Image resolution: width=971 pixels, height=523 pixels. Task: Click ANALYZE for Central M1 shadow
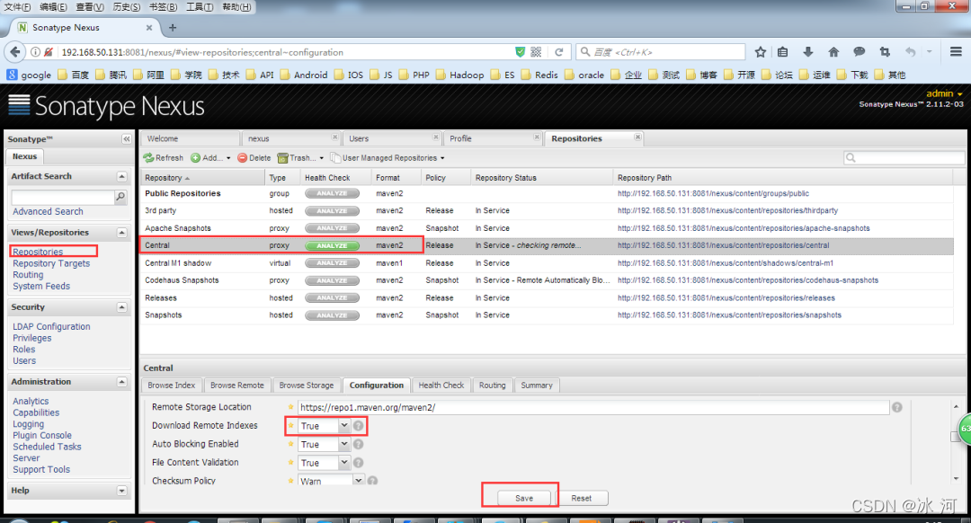(332, 263)
